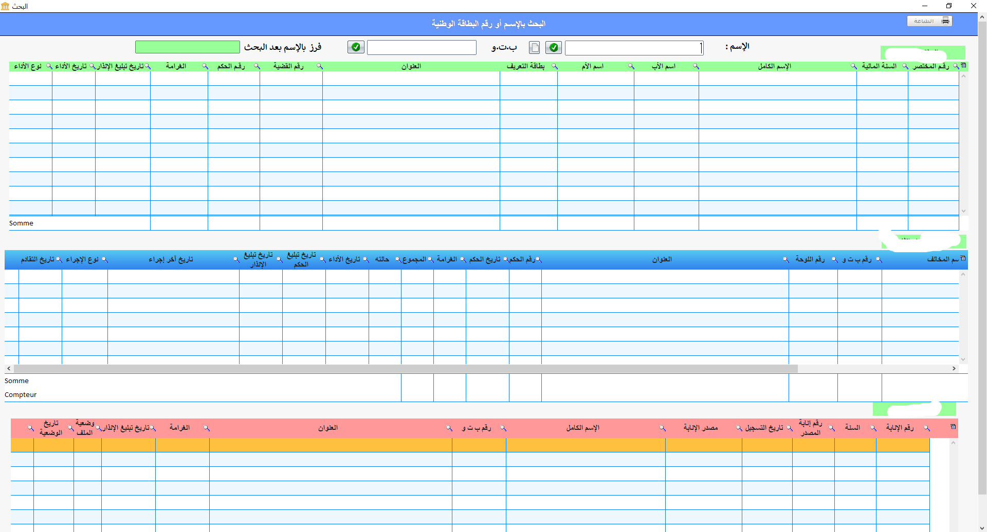Search the رقم المختصر column via magnifier
The height and width of the screenshot is (532, 987).
tap(956, 66)
